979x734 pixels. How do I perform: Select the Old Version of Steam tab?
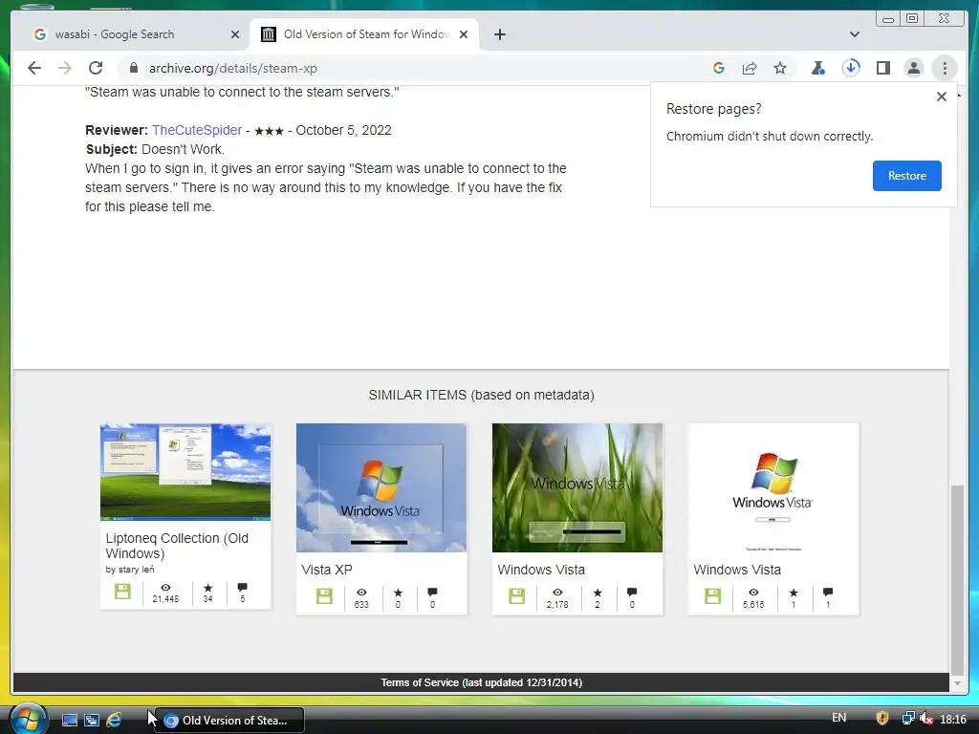pyautogui.click(x=364, y=34)
